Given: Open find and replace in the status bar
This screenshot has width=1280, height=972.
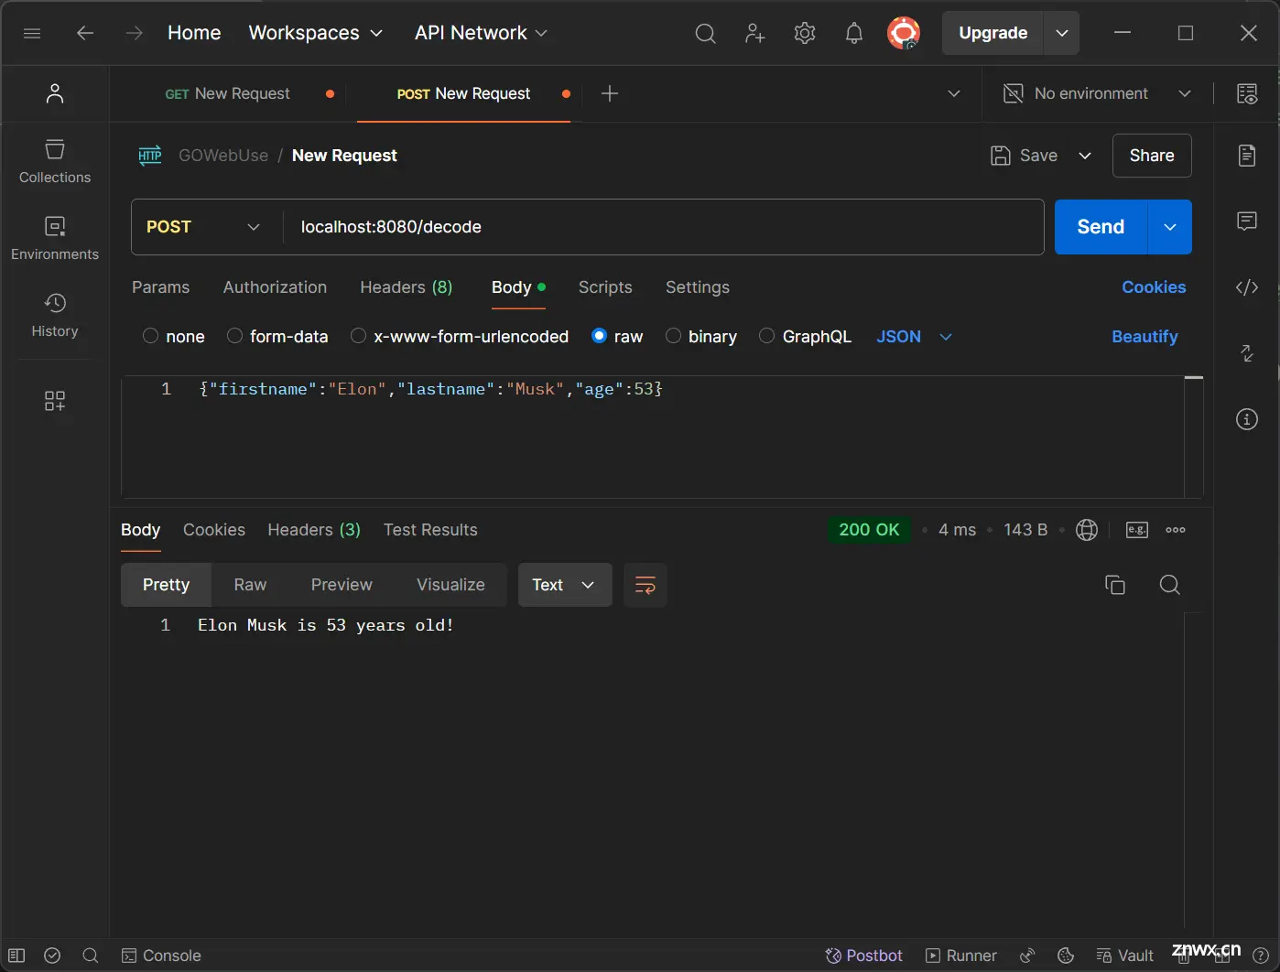Looking at the screenshot, I should click(x=91, y=956).
